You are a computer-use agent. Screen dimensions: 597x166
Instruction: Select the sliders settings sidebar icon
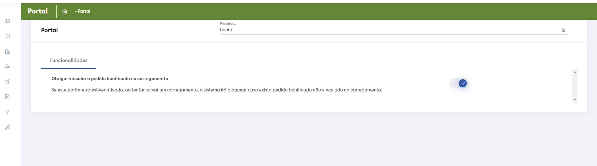(x=7, y=66)
